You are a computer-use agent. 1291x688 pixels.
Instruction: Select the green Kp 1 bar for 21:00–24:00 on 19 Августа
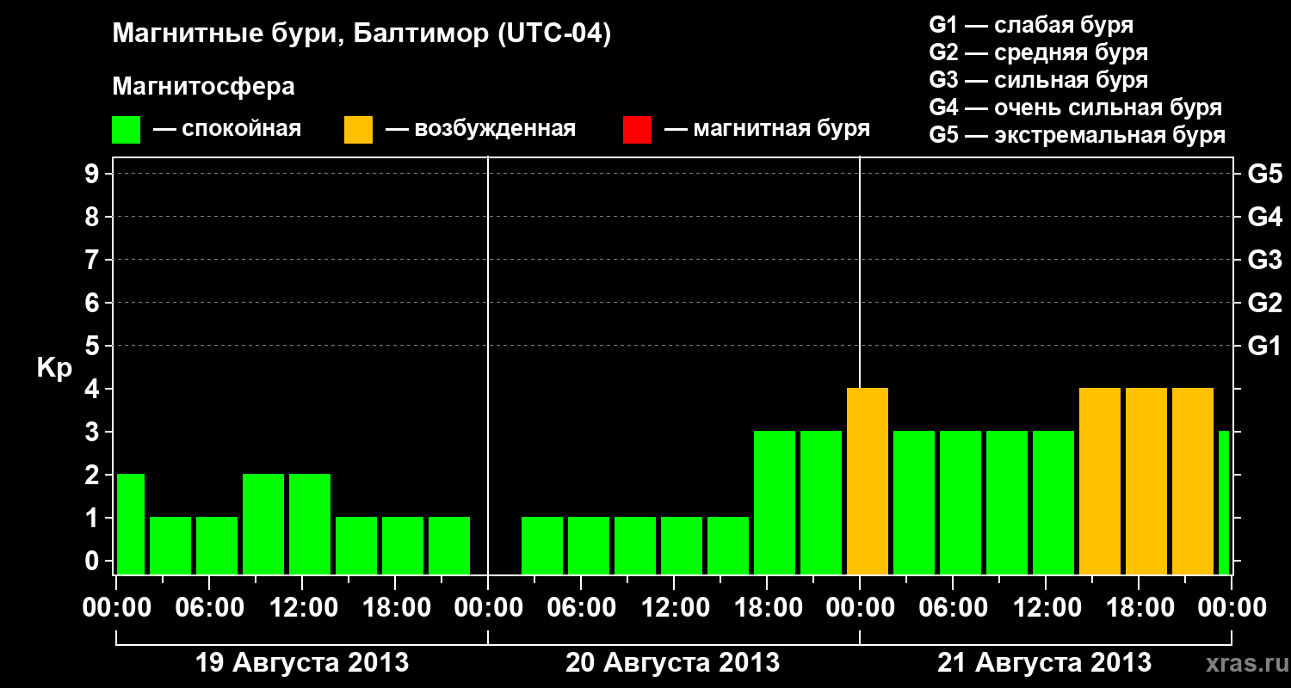pyautogui.click(x=449, y=546)
